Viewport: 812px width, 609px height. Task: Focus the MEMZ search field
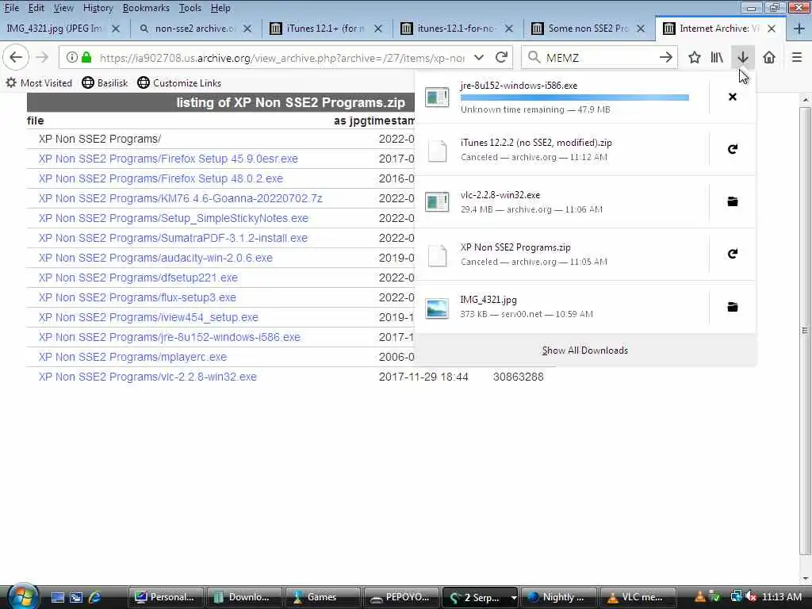(x=598, y=57)
